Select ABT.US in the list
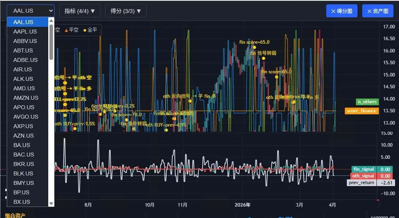Image resolution: width=399 pixels, height=218 pixels. pos(27,50)
